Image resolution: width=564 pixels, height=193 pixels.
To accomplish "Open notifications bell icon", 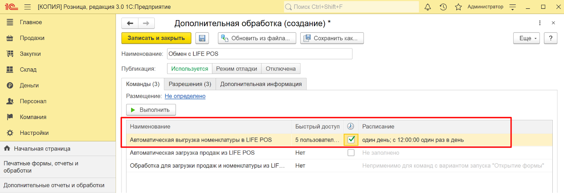I will [428, 7].
